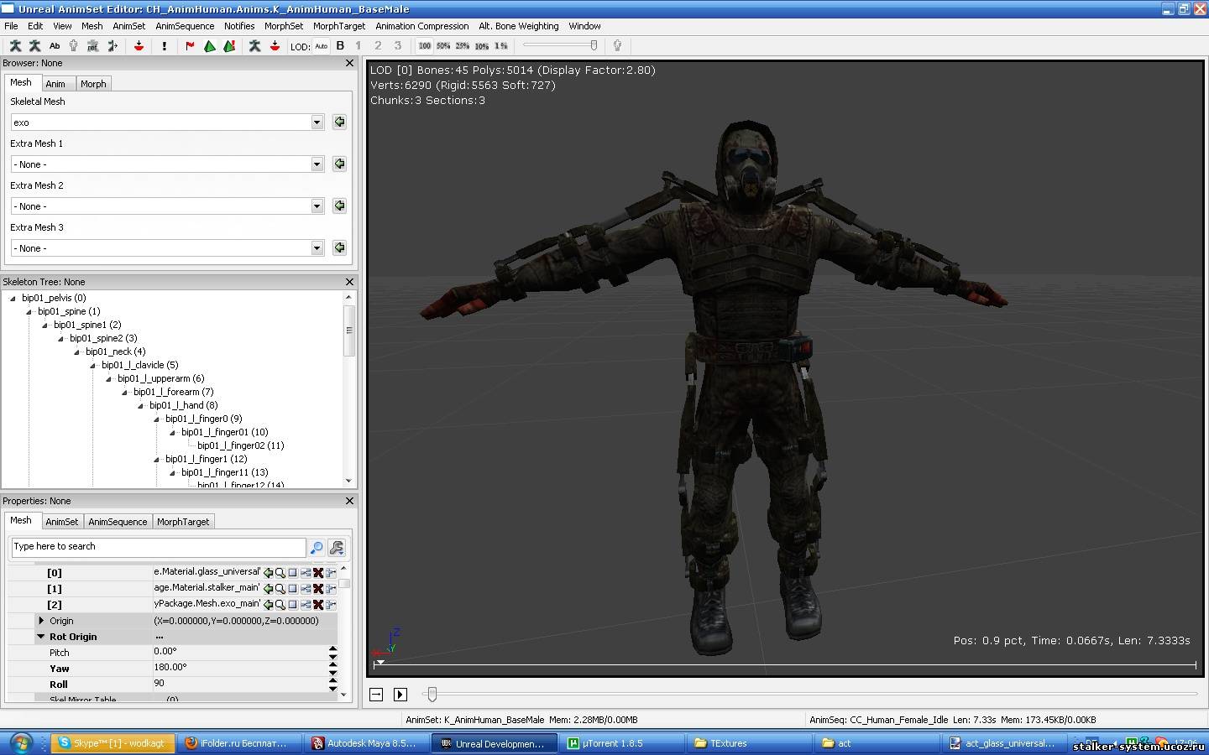Screen dimensions: 1209x755
Task: Collapse the Rot Origin property row
Action: click(40, 637)
